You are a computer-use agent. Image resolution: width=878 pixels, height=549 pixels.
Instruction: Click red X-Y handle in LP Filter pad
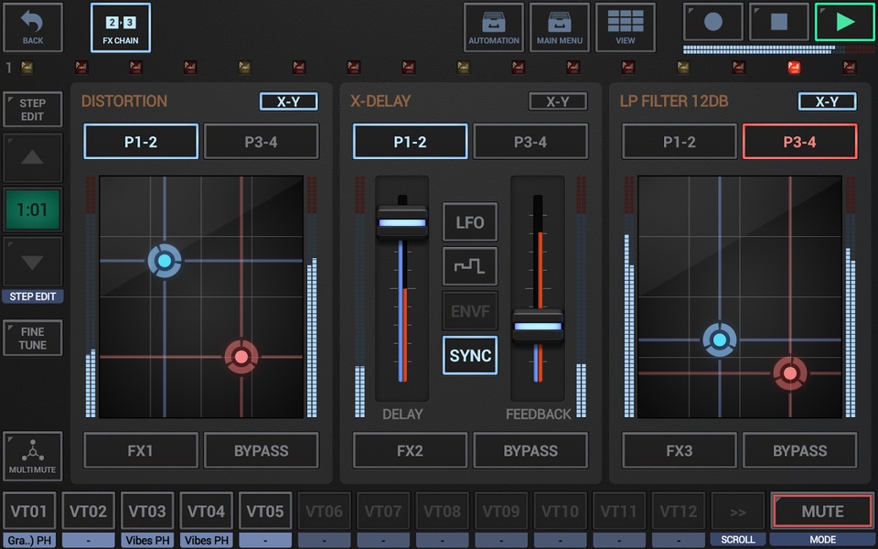790,372
